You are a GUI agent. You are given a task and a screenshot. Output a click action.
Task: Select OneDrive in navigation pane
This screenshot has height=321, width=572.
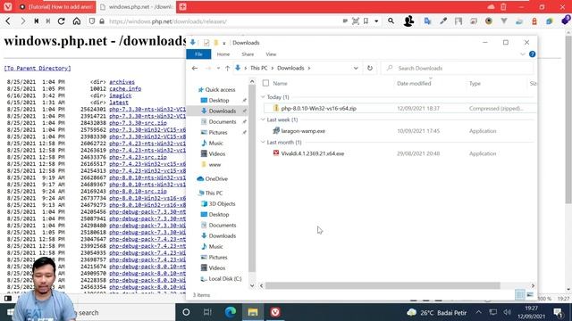tap(216, 178)
